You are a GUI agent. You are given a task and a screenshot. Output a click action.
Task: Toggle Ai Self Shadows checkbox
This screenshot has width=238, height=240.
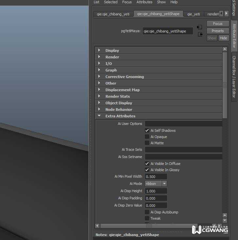(147, 130)
